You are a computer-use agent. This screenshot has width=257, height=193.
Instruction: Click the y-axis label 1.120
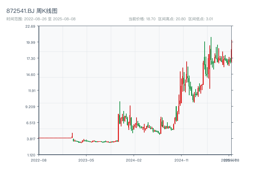tap(31, 155)
